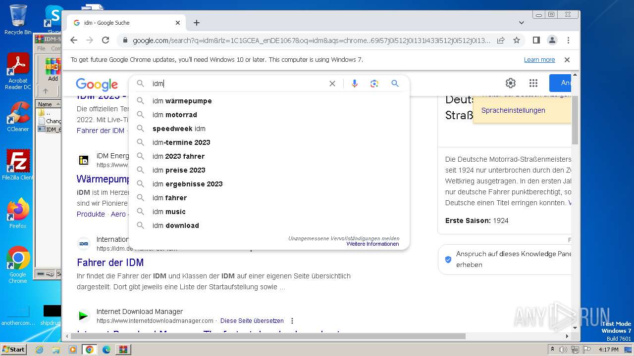Launch Internet Explorer from taskbar
Viewport: 634px width, 356px height.
click(x=39, y=350)
